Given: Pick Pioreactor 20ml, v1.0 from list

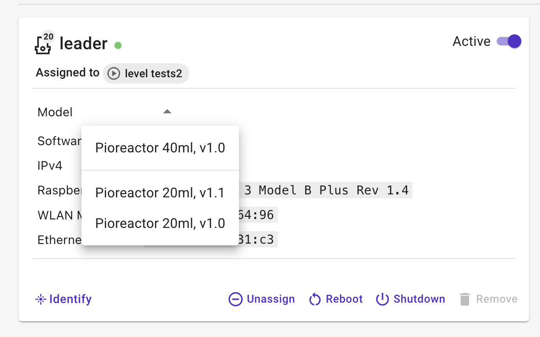Looking at the screenshot, I should (160, 223).
